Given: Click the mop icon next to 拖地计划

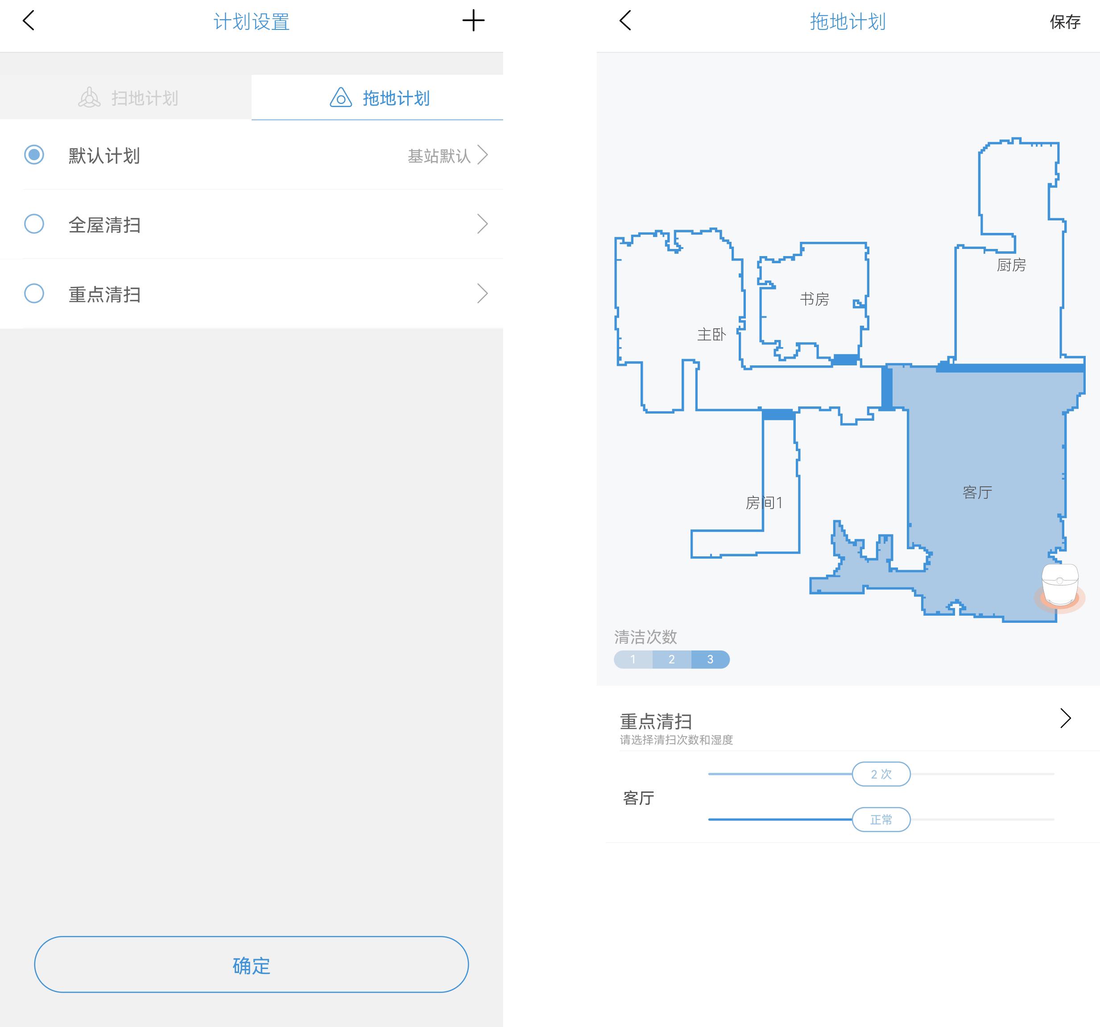Looking at the screenshot, I should coord(340,97).
